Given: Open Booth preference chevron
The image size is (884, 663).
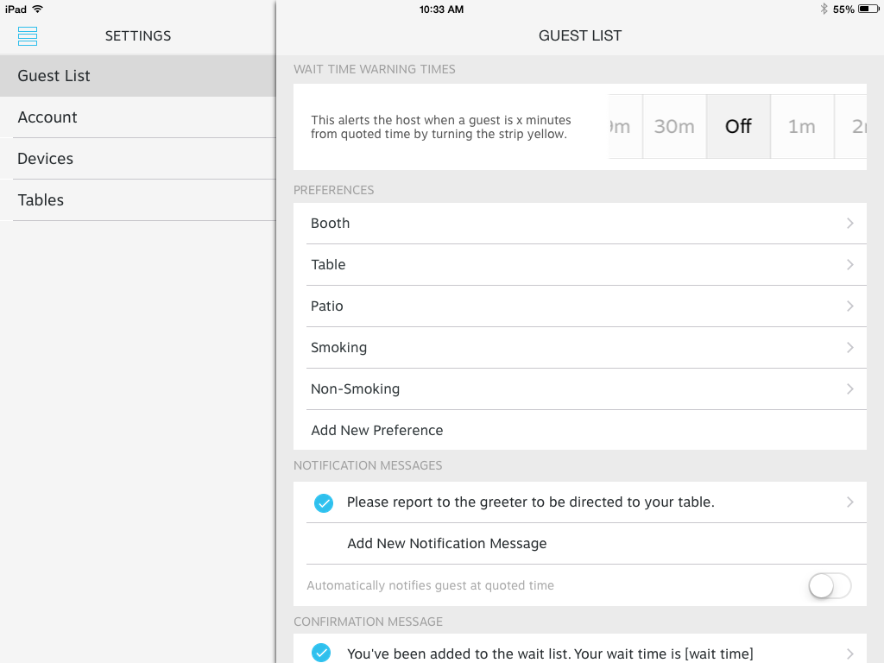Looking at the screenshot, I should point(849,224).
